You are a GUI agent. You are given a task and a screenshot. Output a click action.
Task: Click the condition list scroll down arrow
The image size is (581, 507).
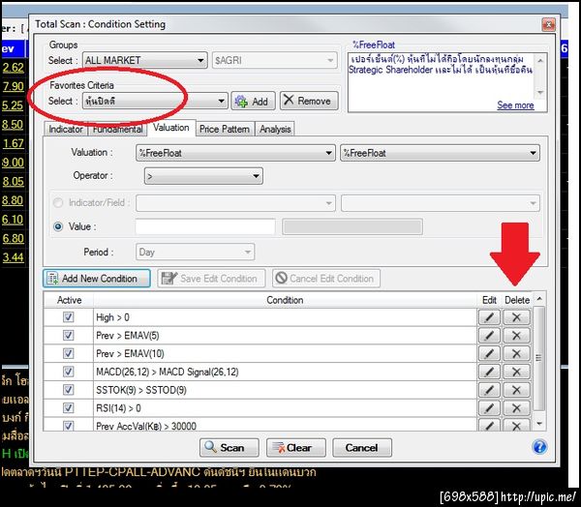point(539,423)
